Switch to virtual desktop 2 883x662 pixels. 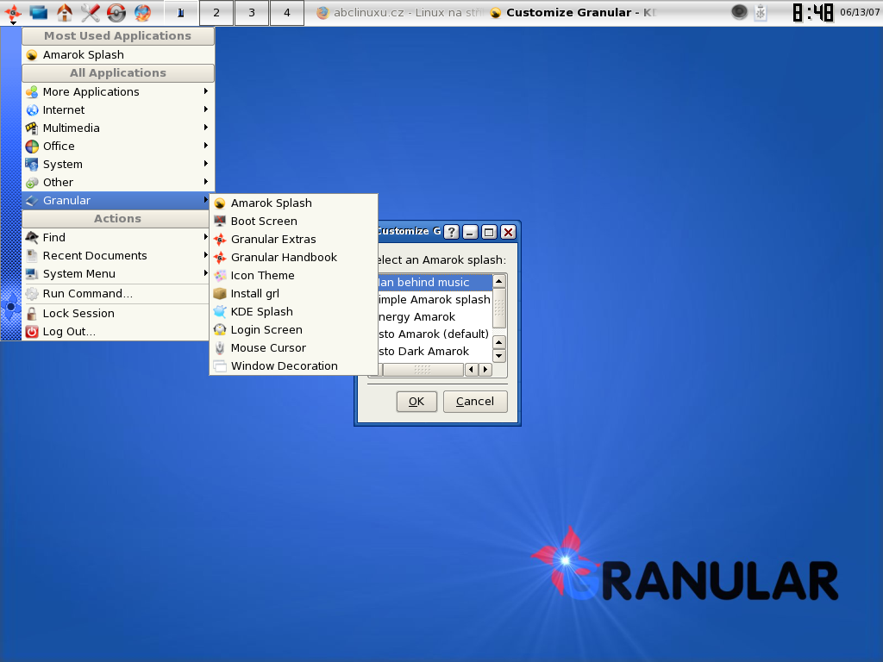(x=216, y=13)
